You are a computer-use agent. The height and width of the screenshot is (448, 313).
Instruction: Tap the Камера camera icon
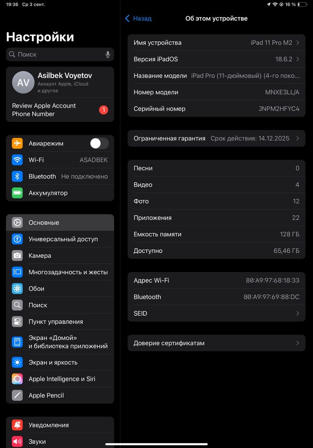[17, 256]
